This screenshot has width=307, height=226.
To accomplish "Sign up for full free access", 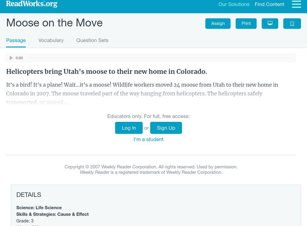I will pyautogui.click(x=166, y=127).
